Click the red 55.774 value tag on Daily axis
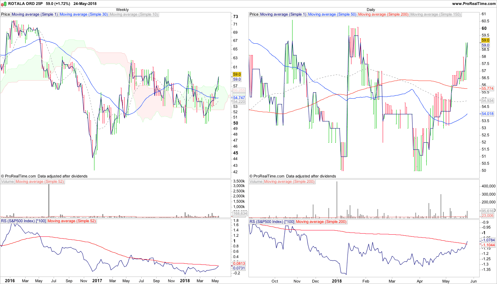 (486, 88)
